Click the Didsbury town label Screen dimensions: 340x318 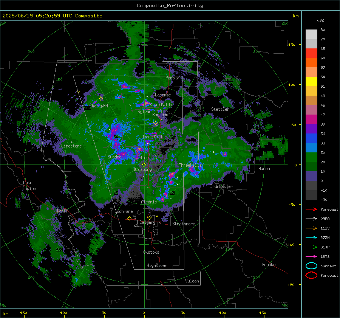click(142, 169)
